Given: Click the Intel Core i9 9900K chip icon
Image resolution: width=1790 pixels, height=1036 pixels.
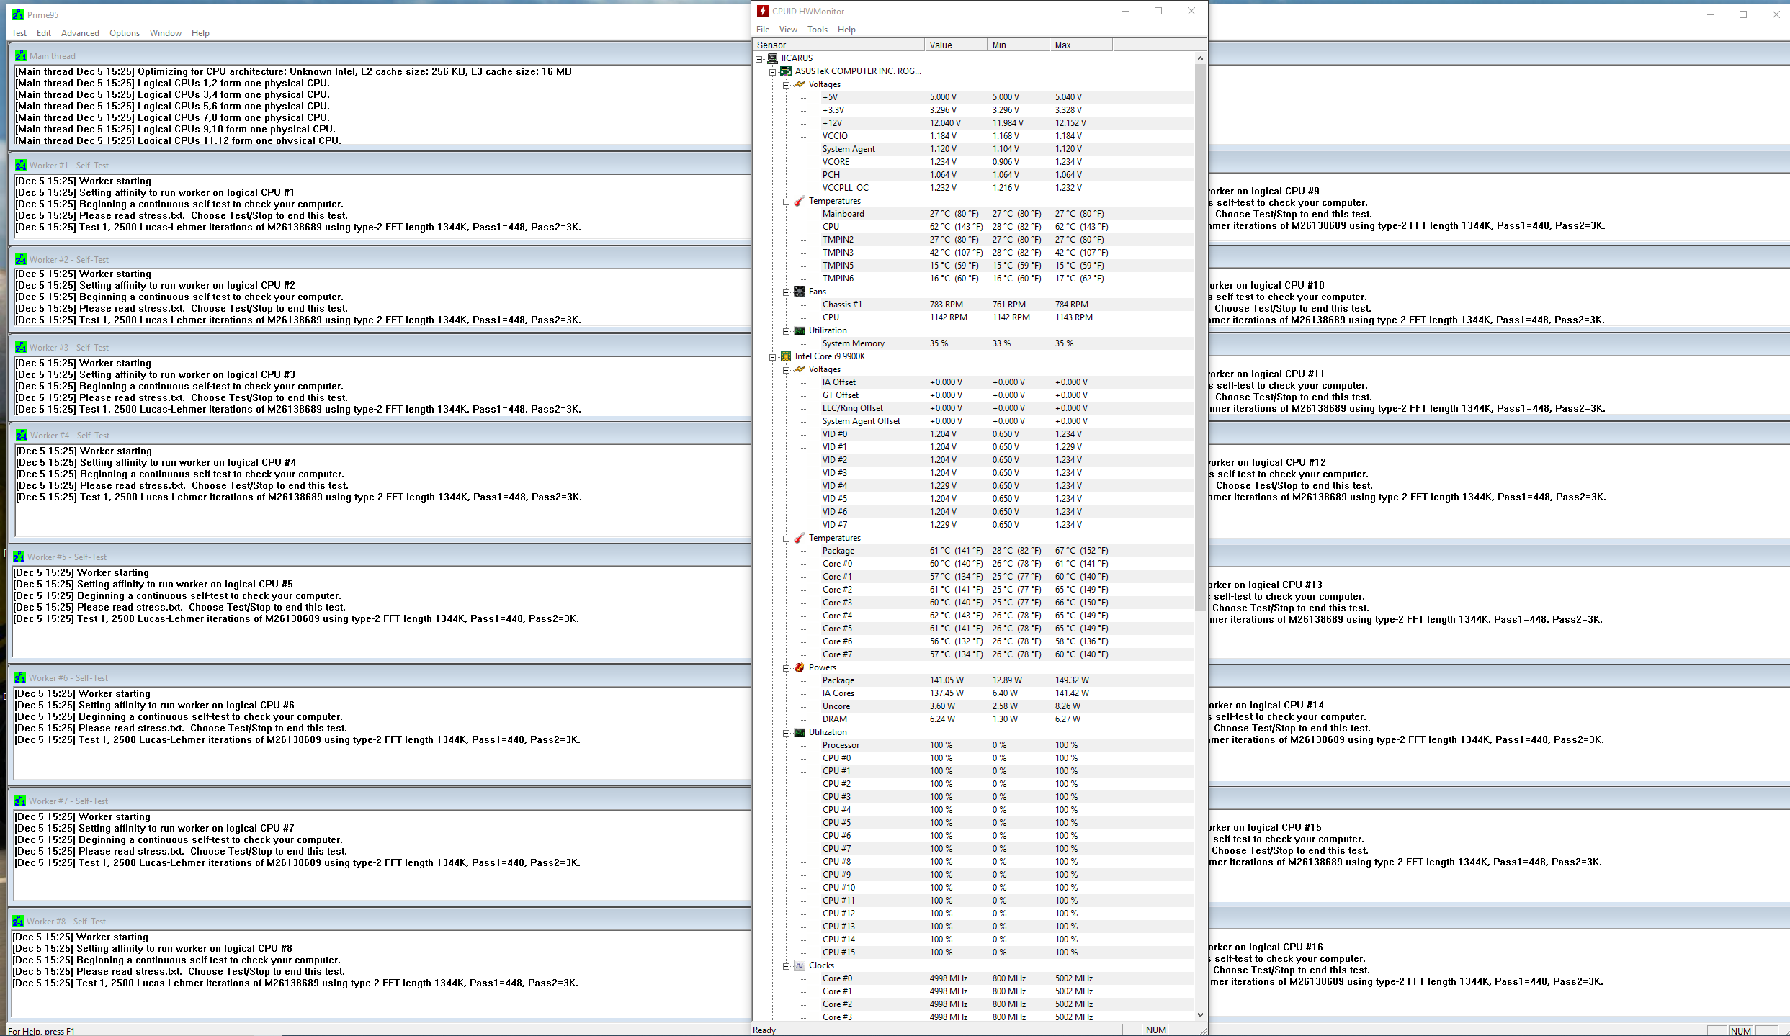Looking at the screenshot, I should pos(787,356).
